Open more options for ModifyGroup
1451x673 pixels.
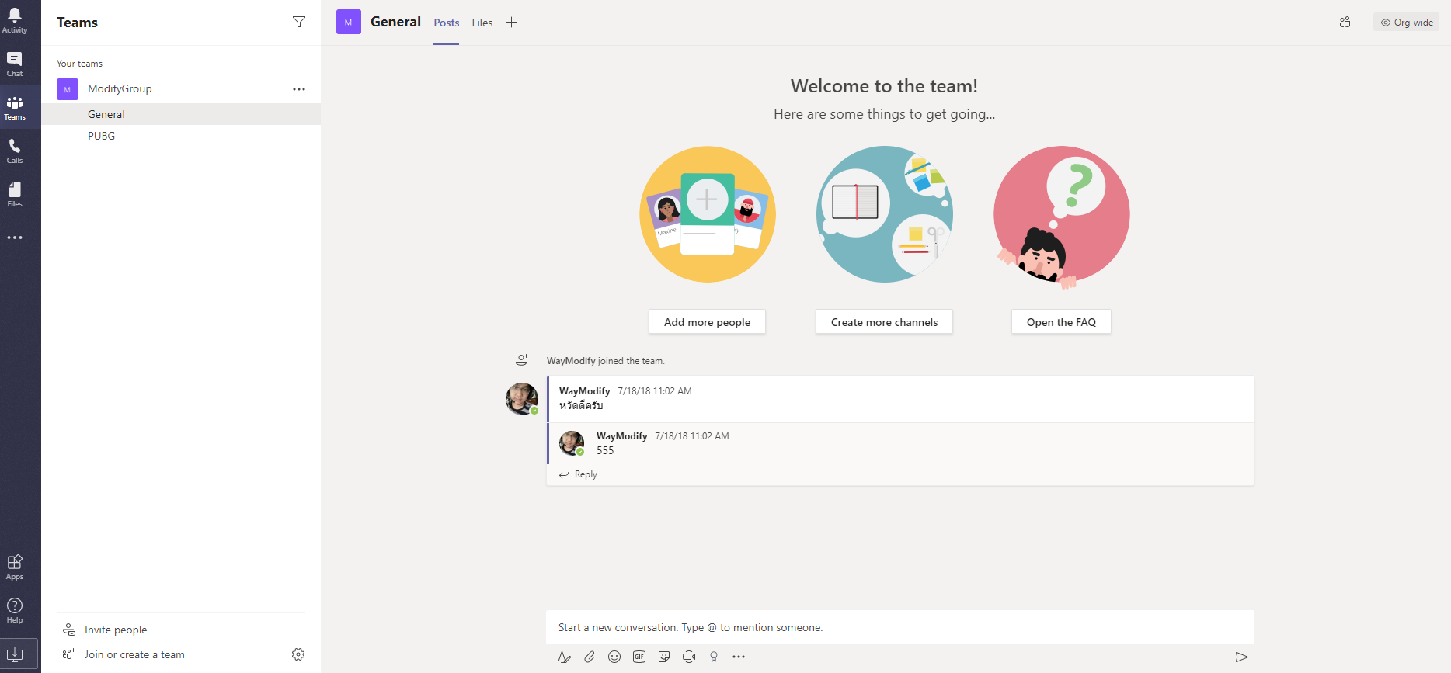point(299,89)
